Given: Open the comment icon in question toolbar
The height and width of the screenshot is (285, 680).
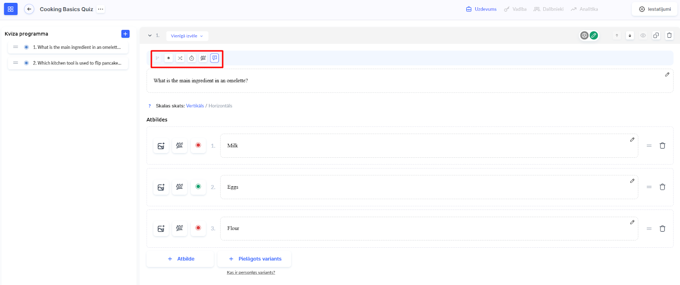Looking at the screenshot, I should (x=215, y=58).
